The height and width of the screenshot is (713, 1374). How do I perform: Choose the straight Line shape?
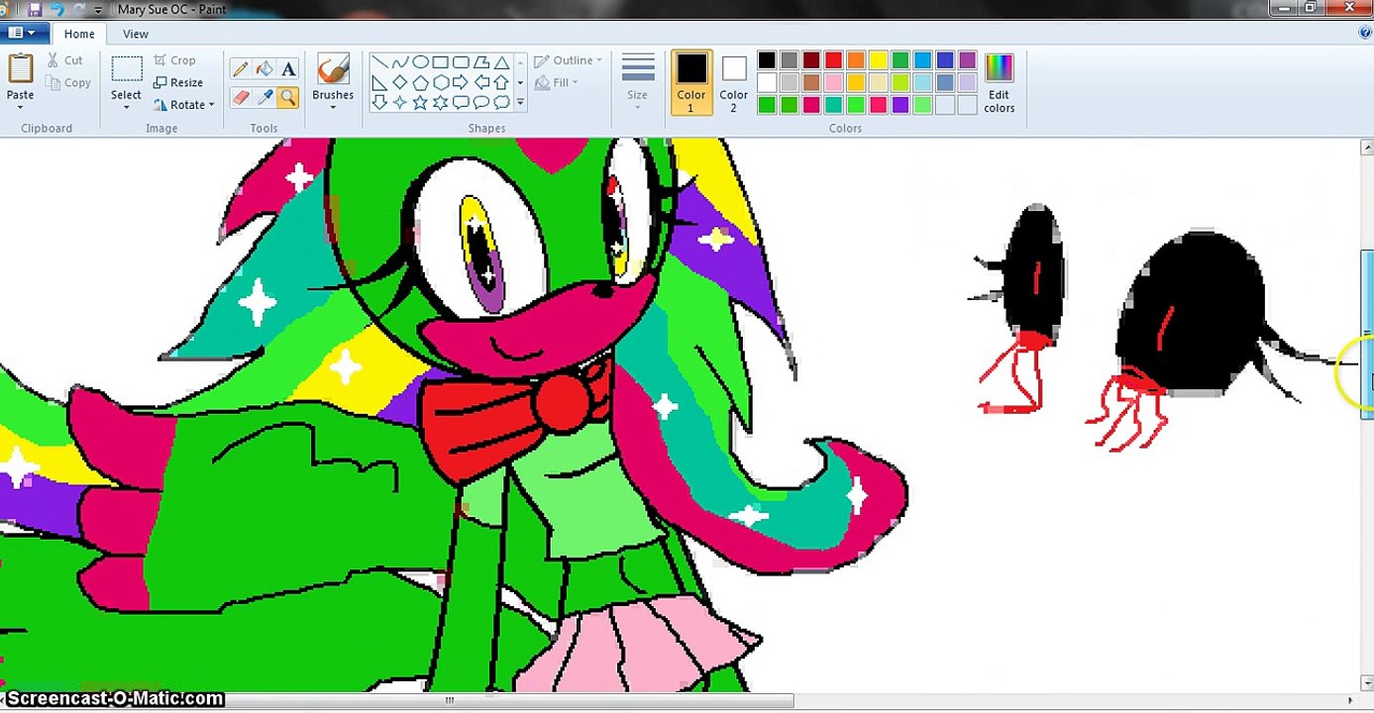[379, 61]
